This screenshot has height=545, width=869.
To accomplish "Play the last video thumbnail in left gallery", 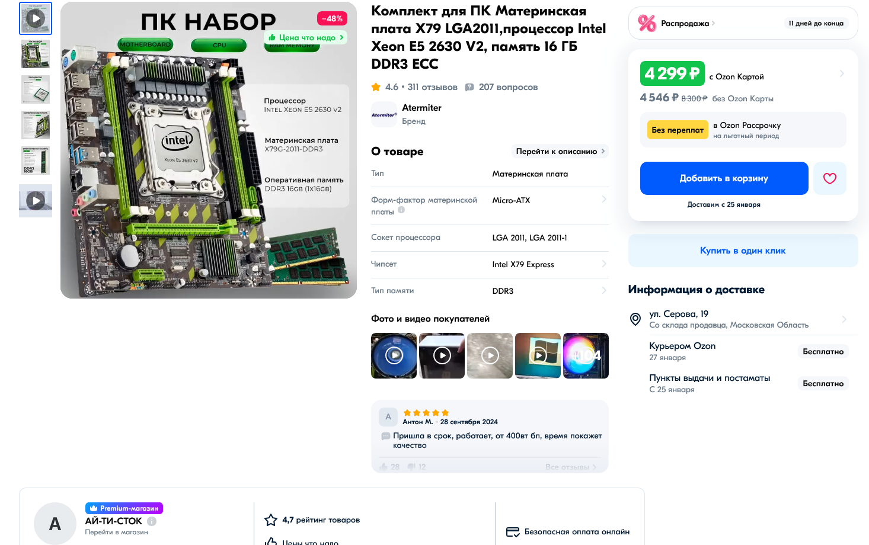I will (x=36, y=201).
